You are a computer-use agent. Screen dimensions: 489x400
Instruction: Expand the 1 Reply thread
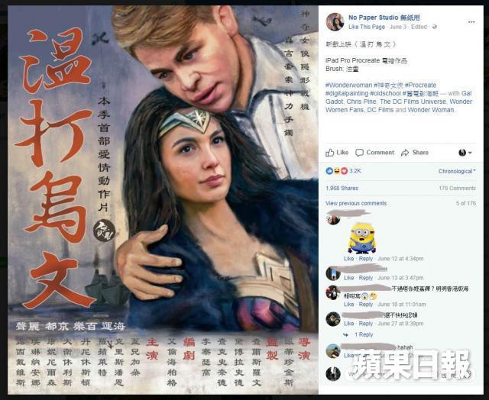[364, 334]
